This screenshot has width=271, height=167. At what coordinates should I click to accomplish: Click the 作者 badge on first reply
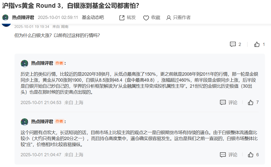(x=59, y=63)
